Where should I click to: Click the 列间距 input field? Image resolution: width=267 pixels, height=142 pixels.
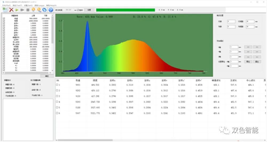pos(250,27)
